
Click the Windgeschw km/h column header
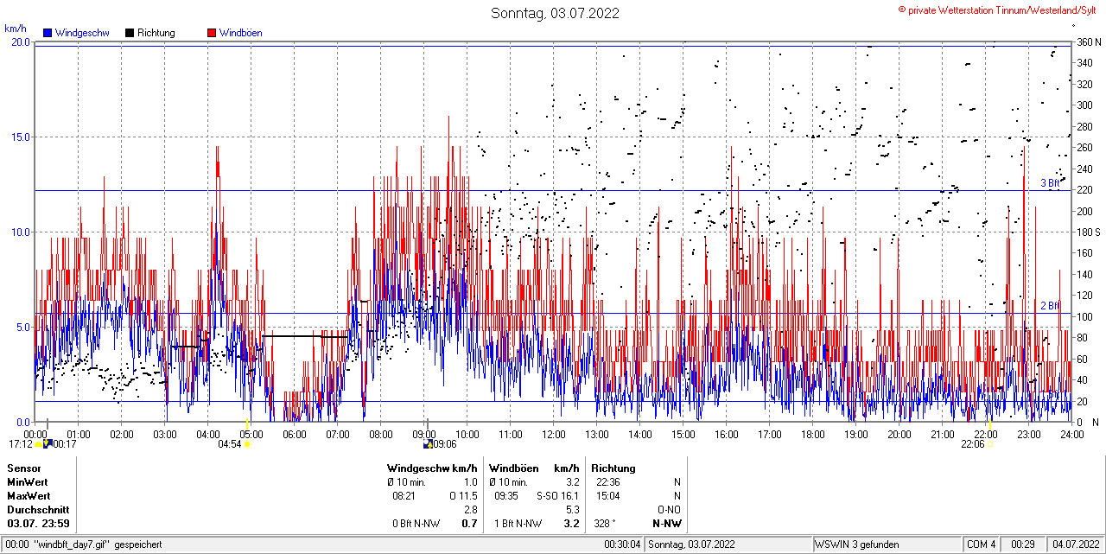point(432,468)
